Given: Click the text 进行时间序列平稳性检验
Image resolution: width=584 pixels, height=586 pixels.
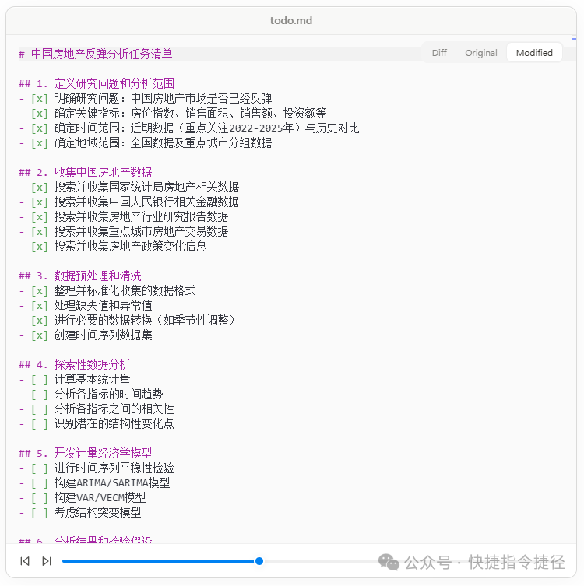Looking at the screenshot, I should 114,468.
